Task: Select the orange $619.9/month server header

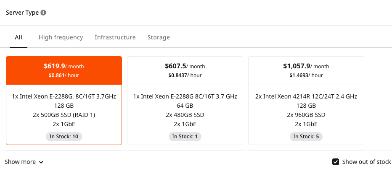Action: click(64, 70)
